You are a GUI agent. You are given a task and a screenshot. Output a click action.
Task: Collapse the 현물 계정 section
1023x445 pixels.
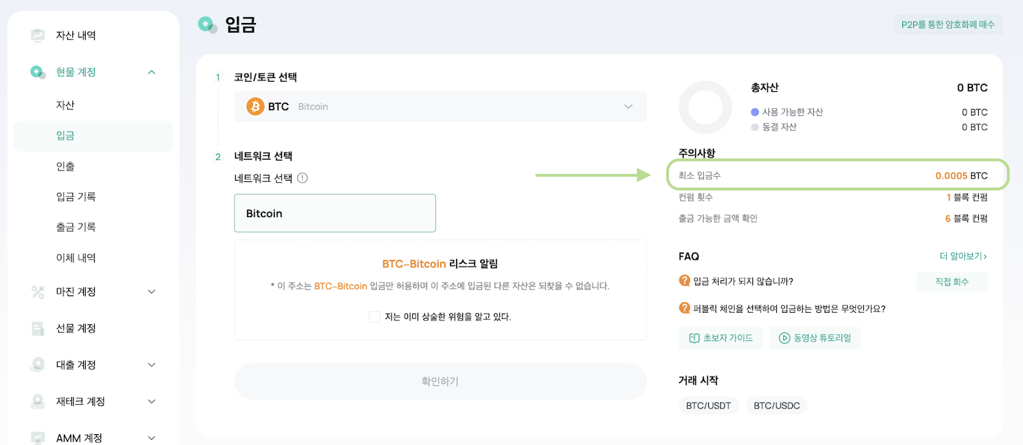pos(152,72)
